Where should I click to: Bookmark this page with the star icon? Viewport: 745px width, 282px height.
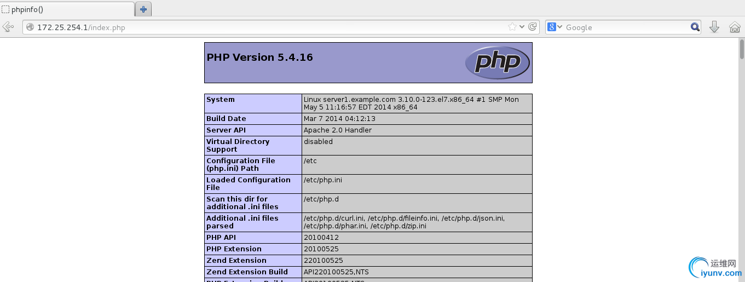click(512, 27)
